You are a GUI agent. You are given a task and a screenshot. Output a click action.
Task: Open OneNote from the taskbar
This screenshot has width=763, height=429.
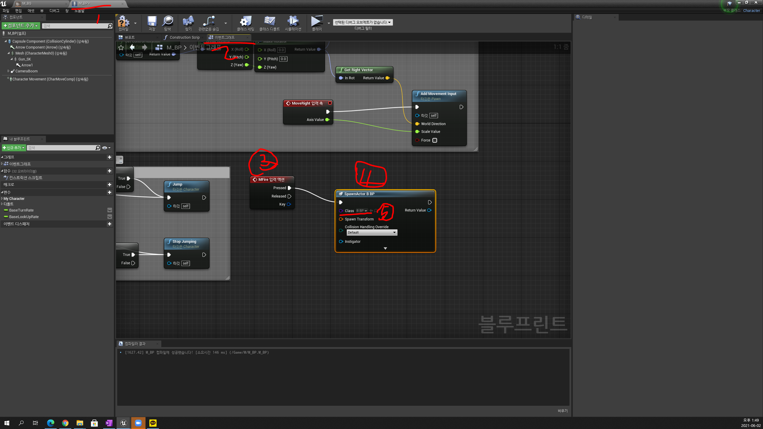pos(109,423)
